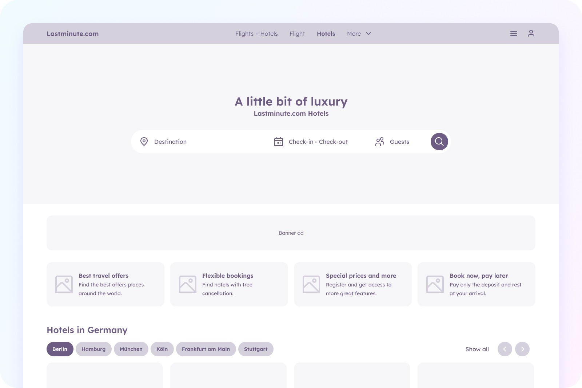Screen dimensions: 582x388
Task: Click the Best travel offers image icon
Action: (x=64, y=284)
